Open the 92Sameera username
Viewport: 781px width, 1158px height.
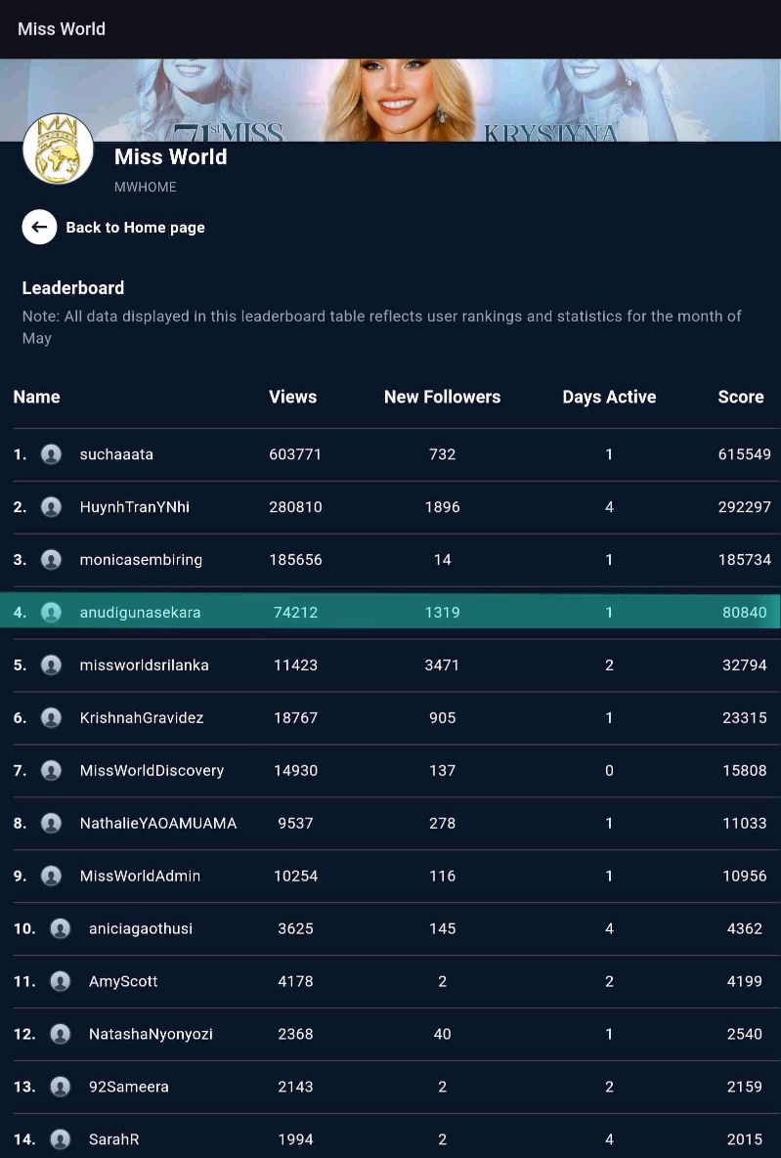tap(129, 1087)
